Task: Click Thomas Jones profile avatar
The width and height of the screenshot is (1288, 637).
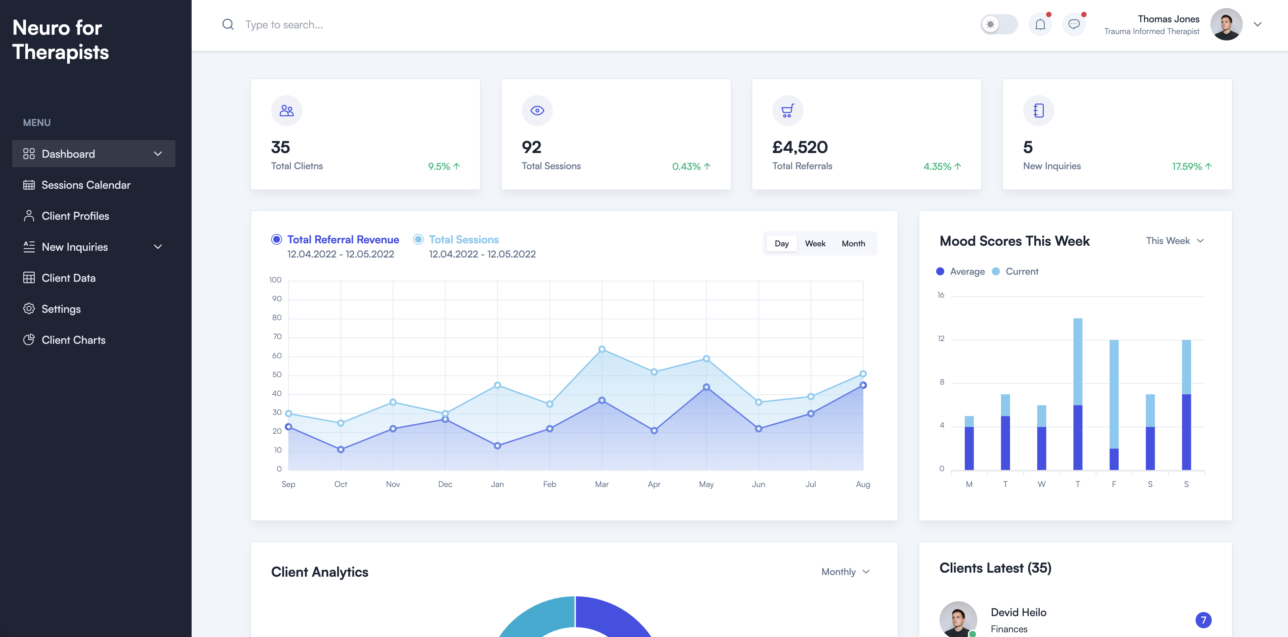Action: pos(1226,25)
